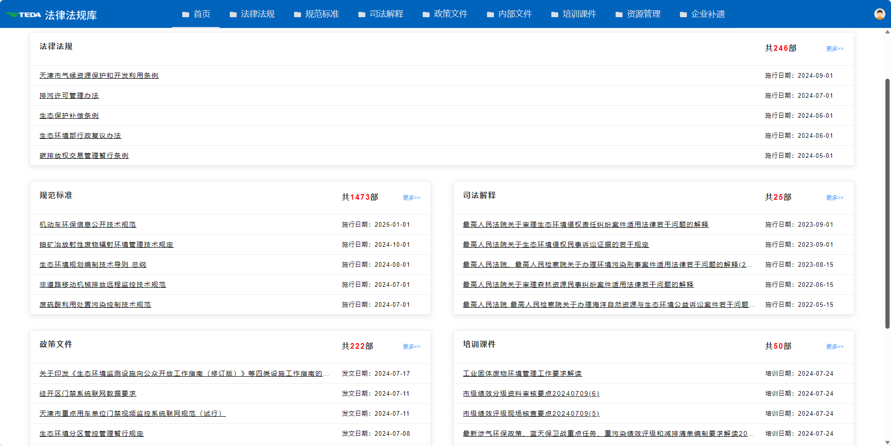This screenshot has height=446, width=891.
Task: Click the 共246部 count text
Action: (781, 48)
